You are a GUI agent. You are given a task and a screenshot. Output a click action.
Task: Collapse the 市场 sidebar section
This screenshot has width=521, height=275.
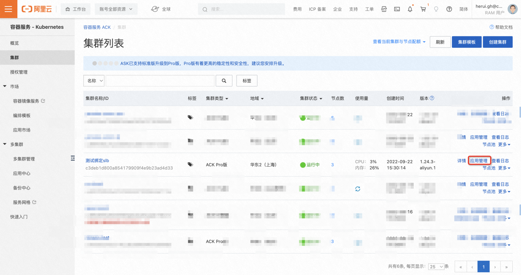[x=5, y=86]
